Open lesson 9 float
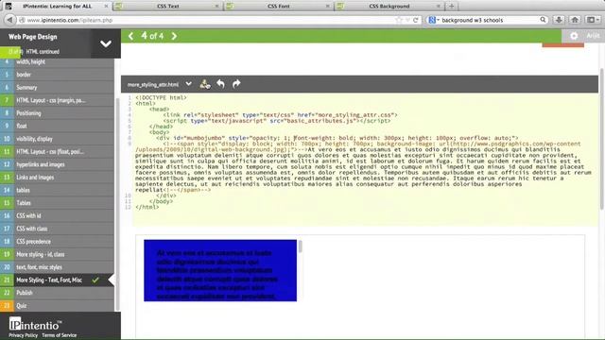Image resolution: width=605 pixels, height=340 pixels. [x=57, y=126]
